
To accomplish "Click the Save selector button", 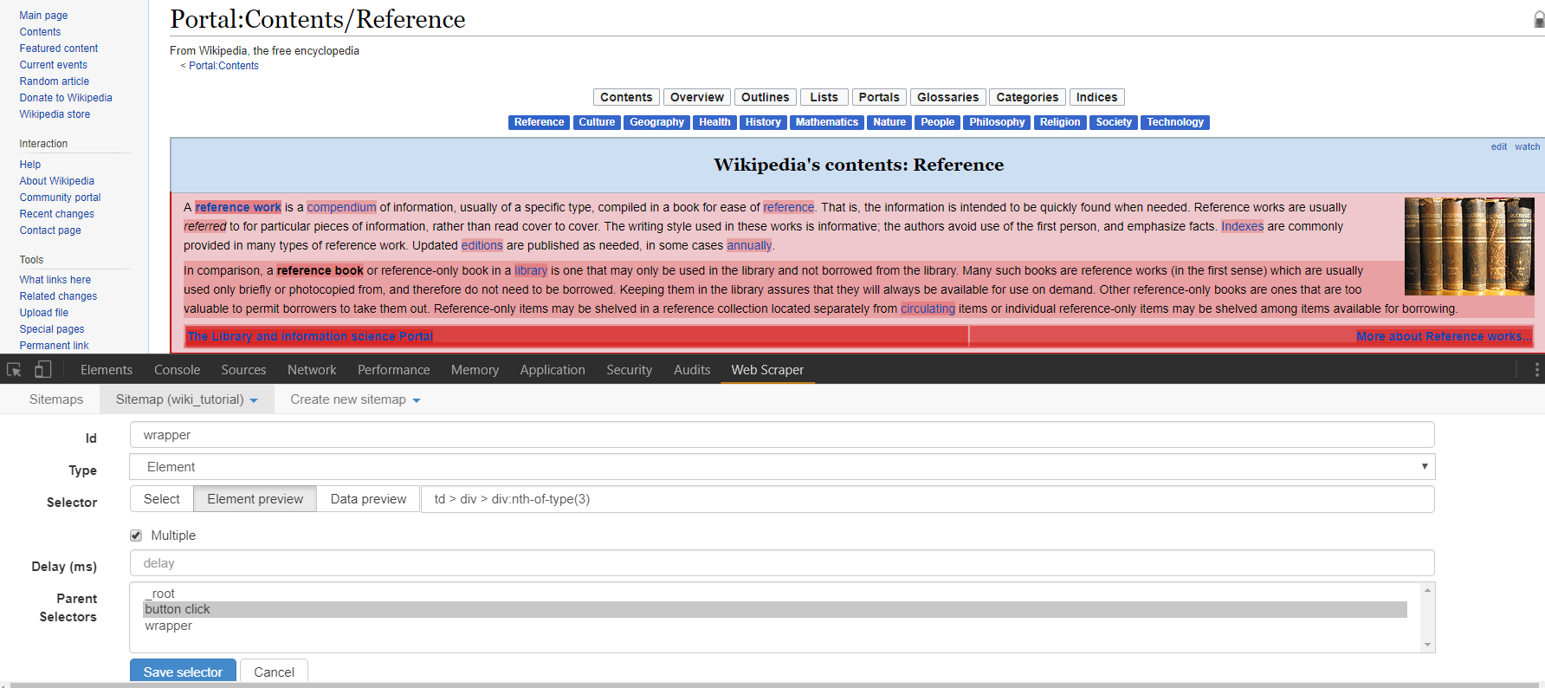I will (183, 672).
